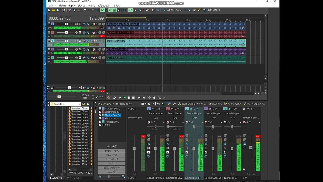Open the snapping options dropdown arrow

[x=106, y=10]
